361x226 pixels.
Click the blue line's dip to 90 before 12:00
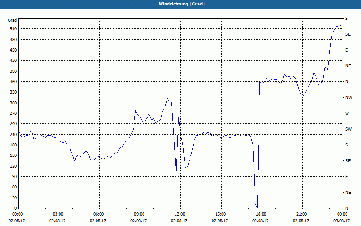pos(176,177)
